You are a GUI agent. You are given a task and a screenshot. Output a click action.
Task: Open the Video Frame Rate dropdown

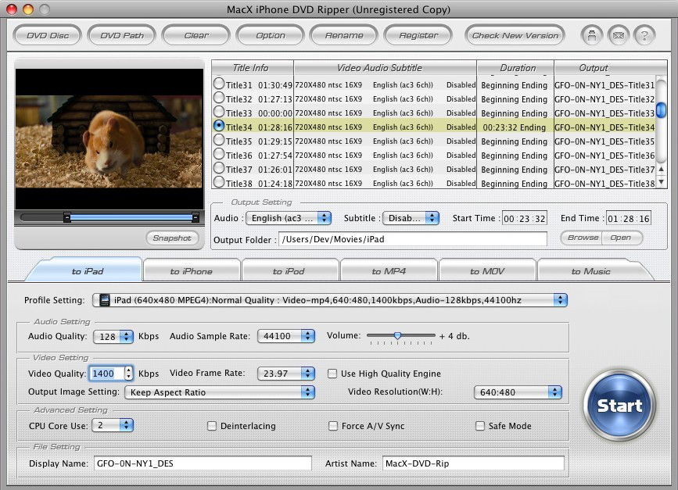pyautogui.click(x=285, y=374)
